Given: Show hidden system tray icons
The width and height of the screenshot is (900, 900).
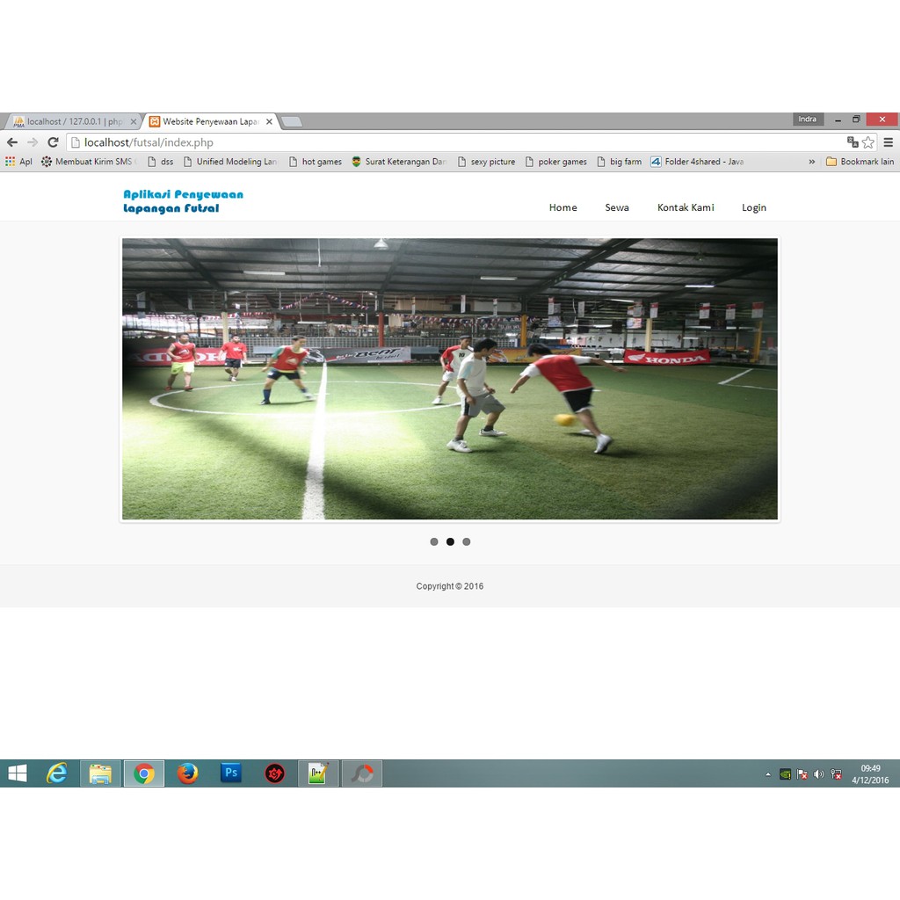Looking at the screenshot, I should tap(767, 773).
